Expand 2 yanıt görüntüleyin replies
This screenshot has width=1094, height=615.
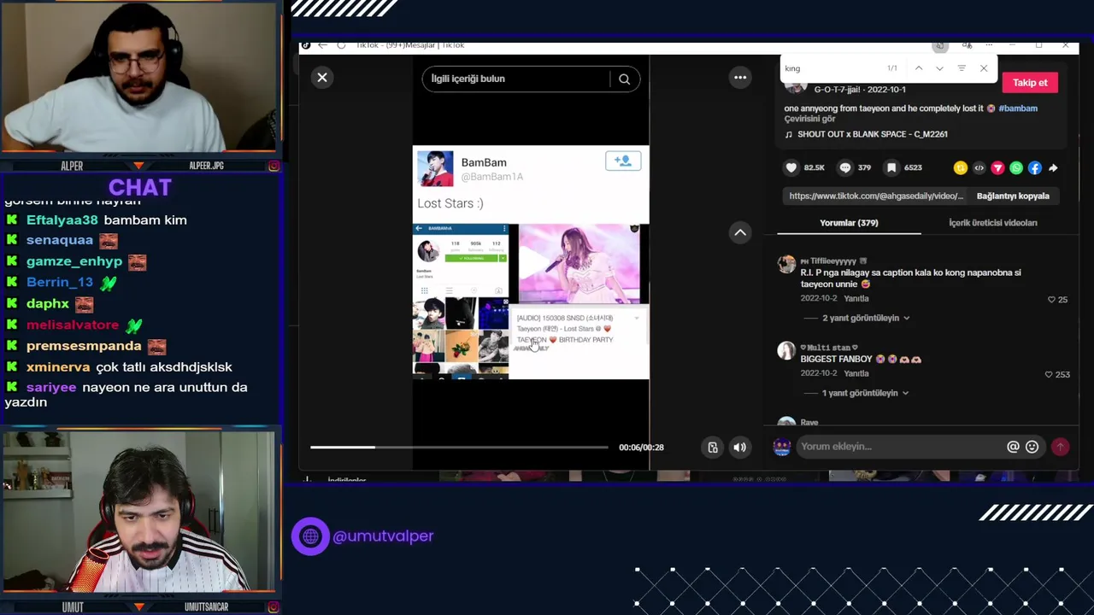point(866,318)
